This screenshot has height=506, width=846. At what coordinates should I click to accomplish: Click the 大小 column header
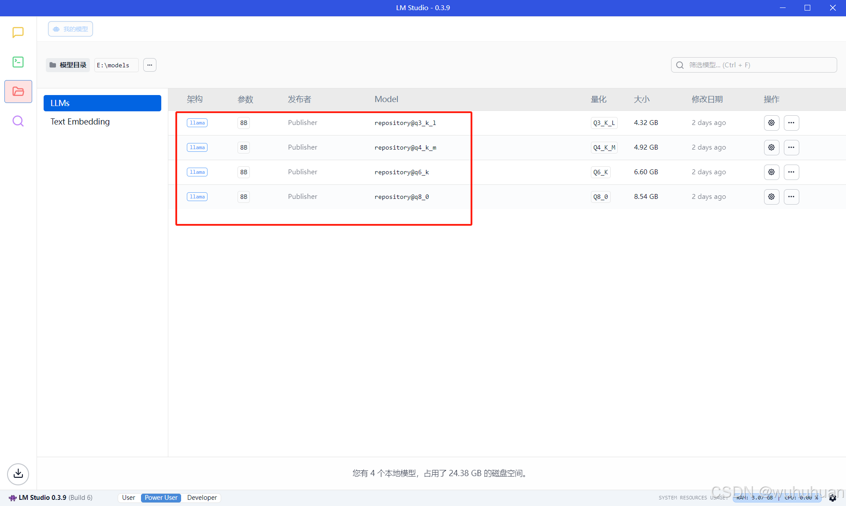click(642, 99)
